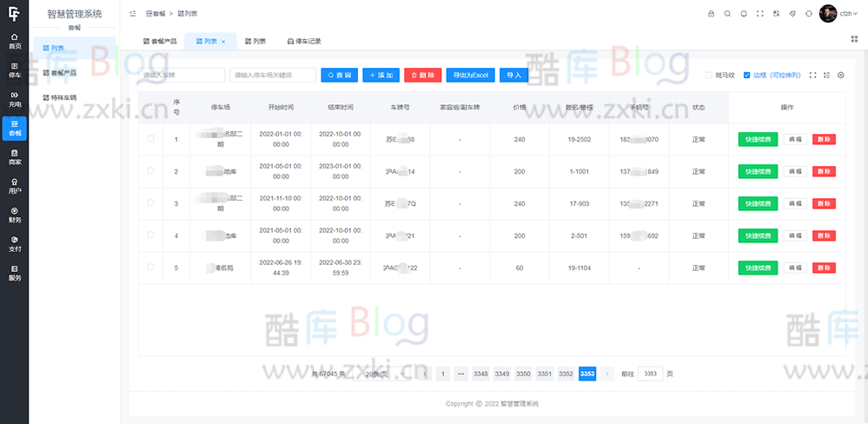
Task: Switch to the inactive 列表 tab
Action: pyautogui.click(x=255, y=42)
